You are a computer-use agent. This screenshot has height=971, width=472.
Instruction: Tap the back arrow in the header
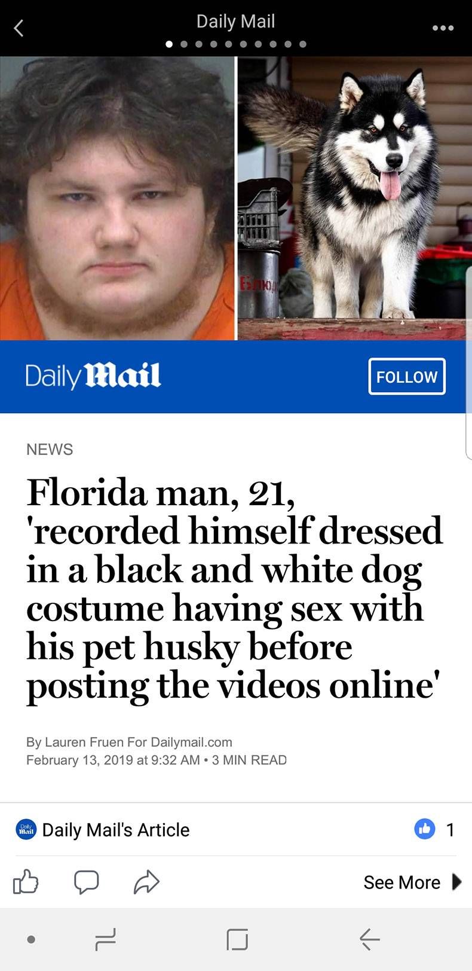tap(19, 28)
